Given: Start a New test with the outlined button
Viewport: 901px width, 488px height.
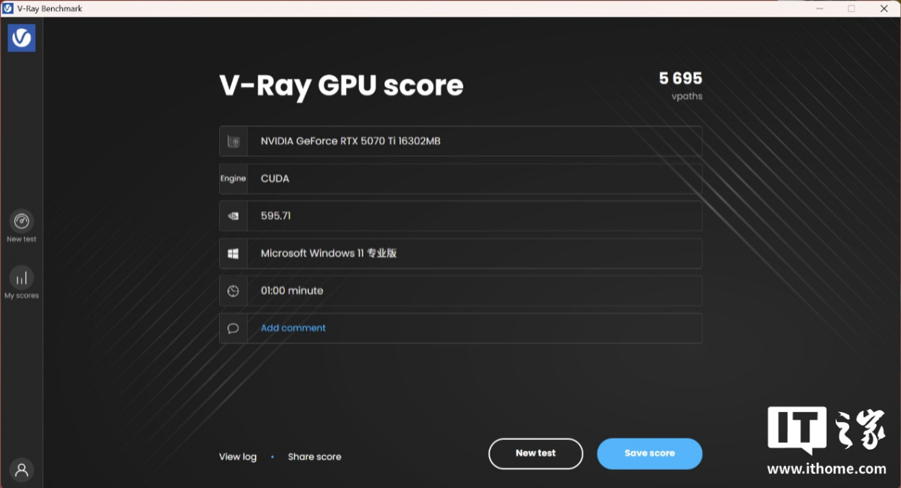Looking at the screenshot, I should pos(535,453).
